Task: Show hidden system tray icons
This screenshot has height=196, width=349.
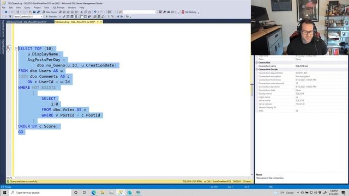Action: click(298, 193)
